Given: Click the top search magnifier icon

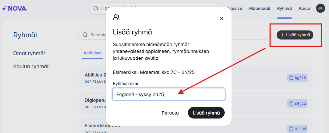Looking at the screenshot, I should [x=96, y=8].
